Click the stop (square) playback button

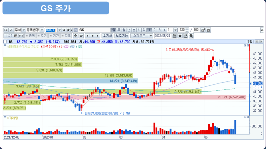[x=92, y=36]
